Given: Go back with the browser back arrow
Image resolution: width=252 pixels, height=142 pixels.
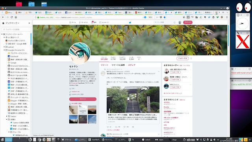Looking at the screenshot, I should [3, 17].
